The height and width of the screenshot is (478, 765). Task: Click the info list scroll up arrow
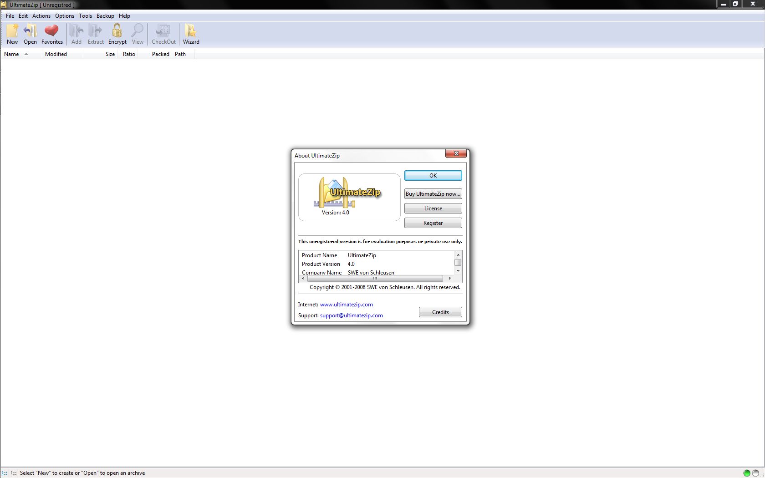458,255
